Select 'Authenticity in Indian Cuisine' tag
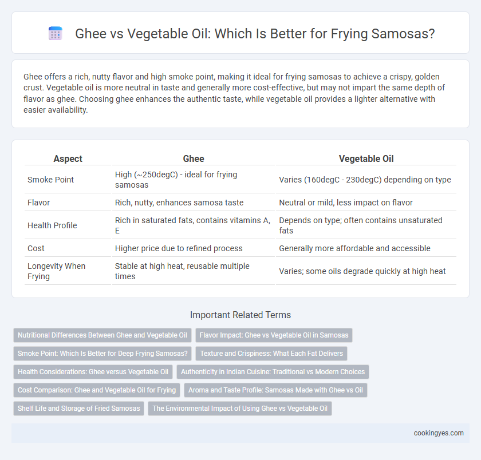This screenshot has width=481, height=460. 273,372
